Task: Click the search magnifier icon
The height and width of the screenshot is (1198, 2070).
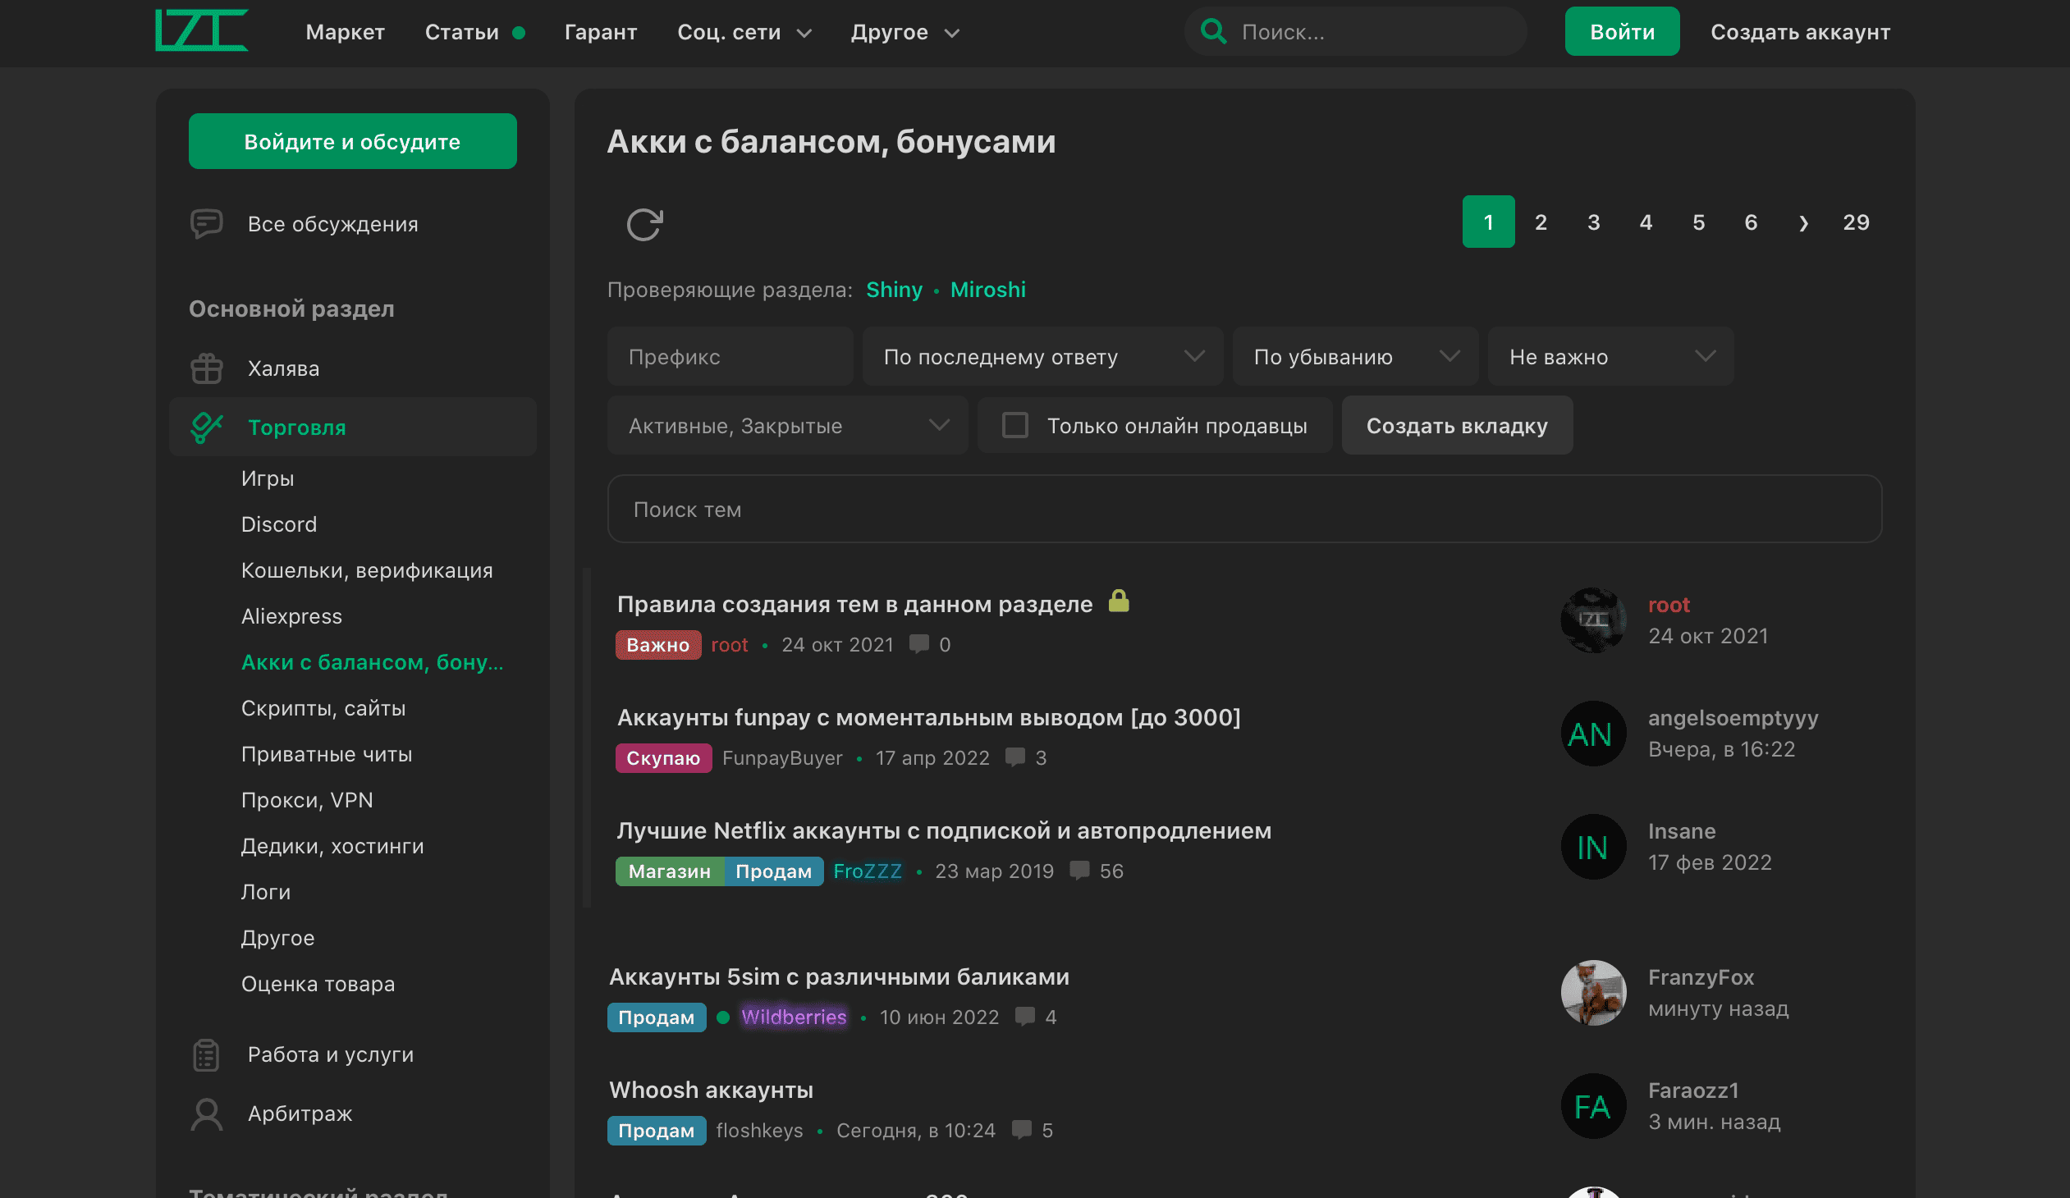Action: click(1212, 32)
